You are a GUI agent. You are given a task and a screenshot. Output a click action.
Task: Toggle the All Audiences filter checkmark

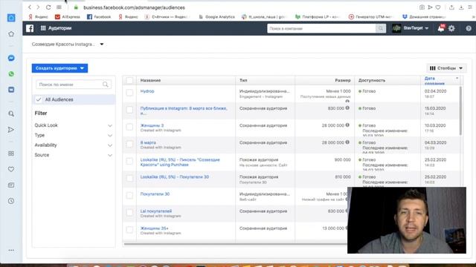39,99
